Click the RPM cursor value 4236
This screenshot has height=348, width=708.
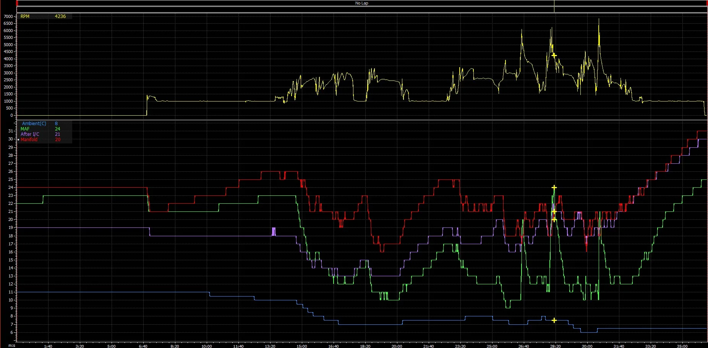tap(60, 16)
